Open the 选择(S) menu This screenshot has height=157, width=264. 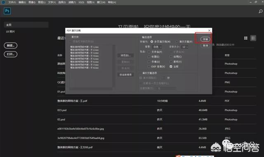click(62, 2)
